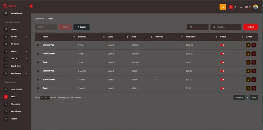Toggle status of Level 5 Premium Plan

[222, 54]
